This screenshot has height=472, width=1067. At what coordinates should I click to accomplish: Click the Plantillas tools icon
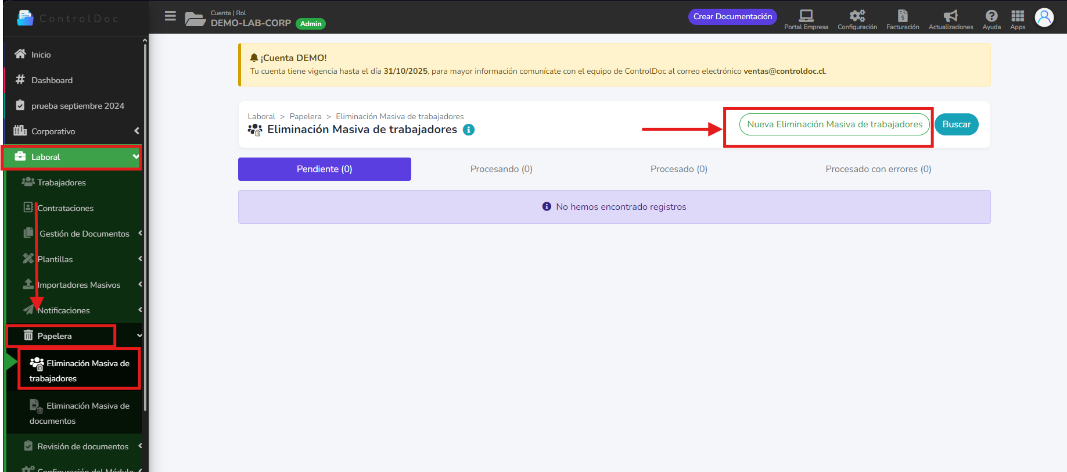(28, 258)
